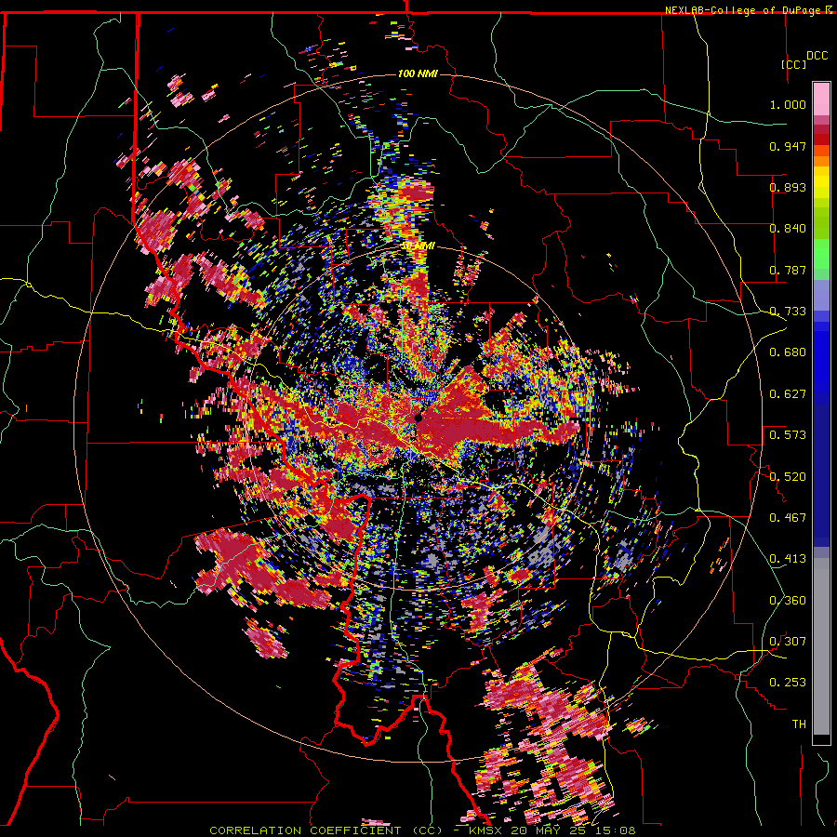Click the black radar site dot at map center
837x837 pixels.
[x=419, y=418]
